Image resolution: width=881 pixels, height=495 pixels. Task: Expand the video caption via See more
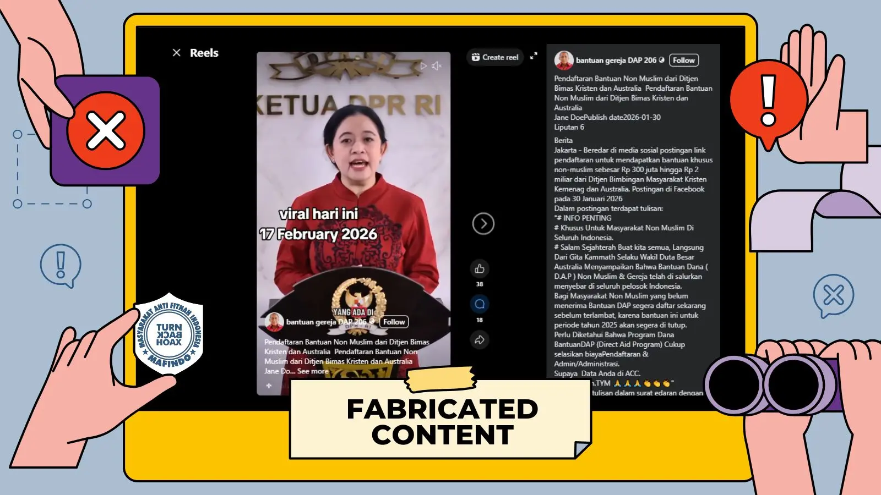pyautogui.click(x=312, y=371)
